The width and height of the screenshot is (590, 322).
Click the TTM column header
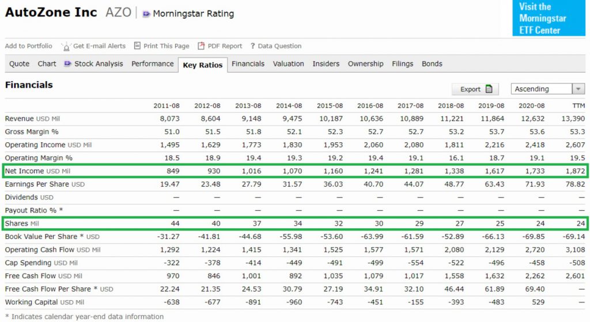click(x=578, y=106)
